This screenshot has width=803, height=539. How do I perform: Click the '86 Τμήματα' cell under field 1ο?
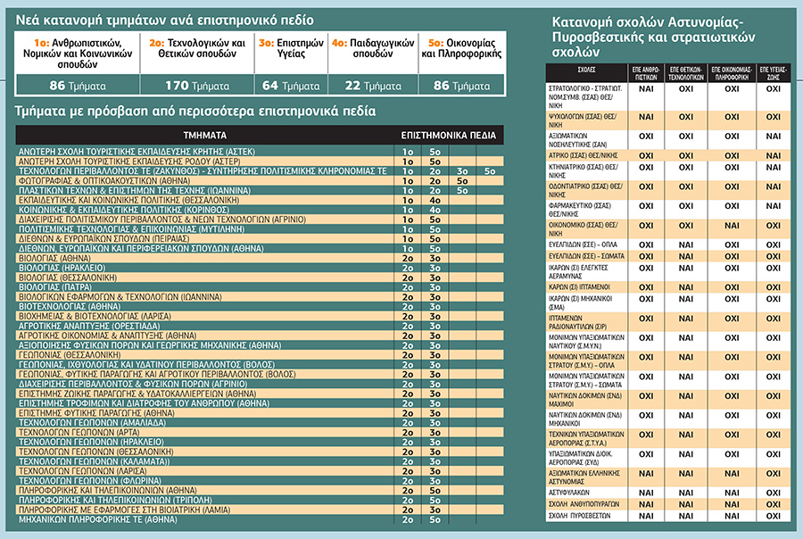pyautogui.click(x=78, y=85)
